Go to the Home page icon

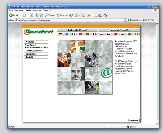pos(41,15)
